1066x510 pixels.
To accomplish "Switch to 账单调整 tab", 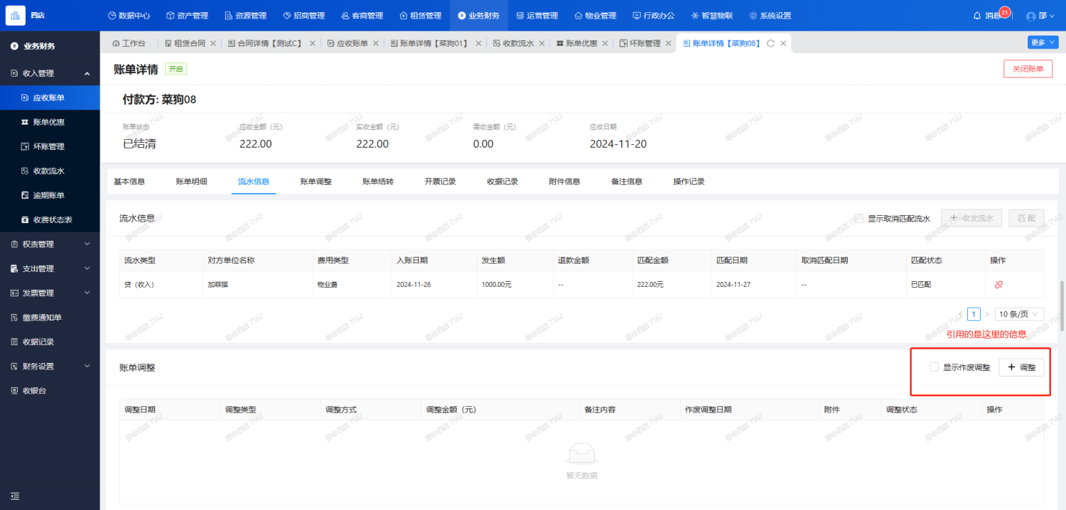I will 316,182.
